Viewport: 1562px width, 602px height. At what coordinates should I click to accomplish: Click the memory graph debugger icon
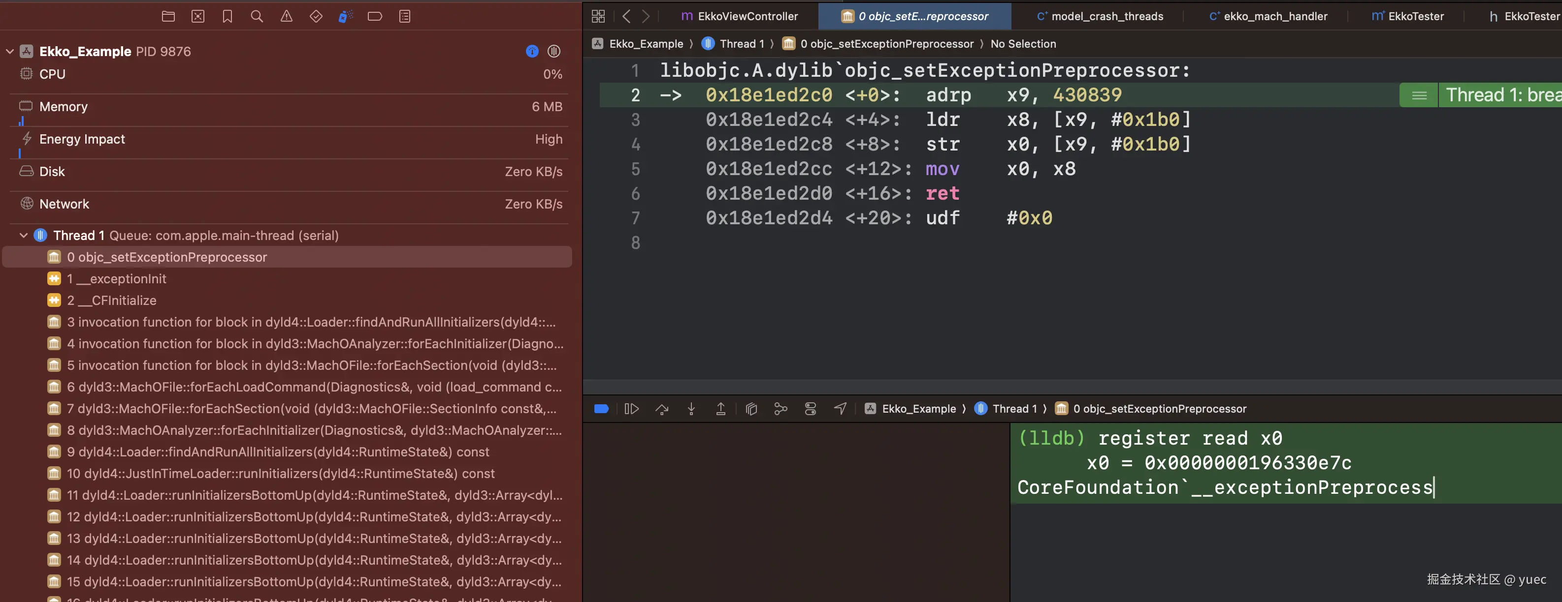pyautogui.click(x=781, y=409)
